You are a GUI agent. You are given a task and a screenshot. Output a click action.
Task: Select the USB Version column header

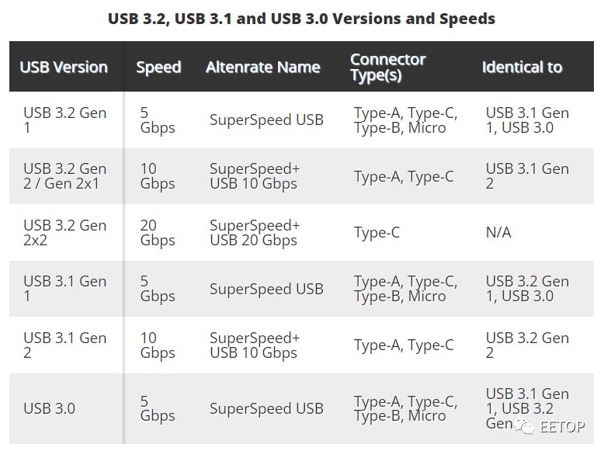click(64, 67)
